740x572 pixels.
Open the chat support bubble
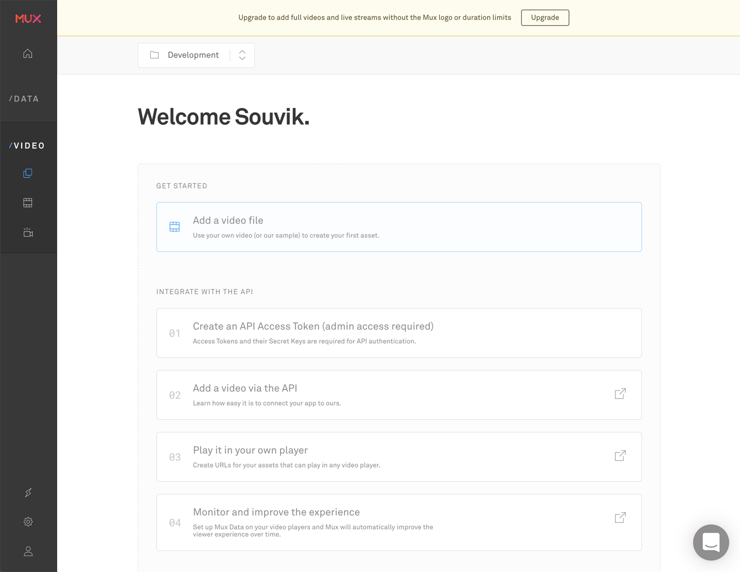[x=711, y=542]
